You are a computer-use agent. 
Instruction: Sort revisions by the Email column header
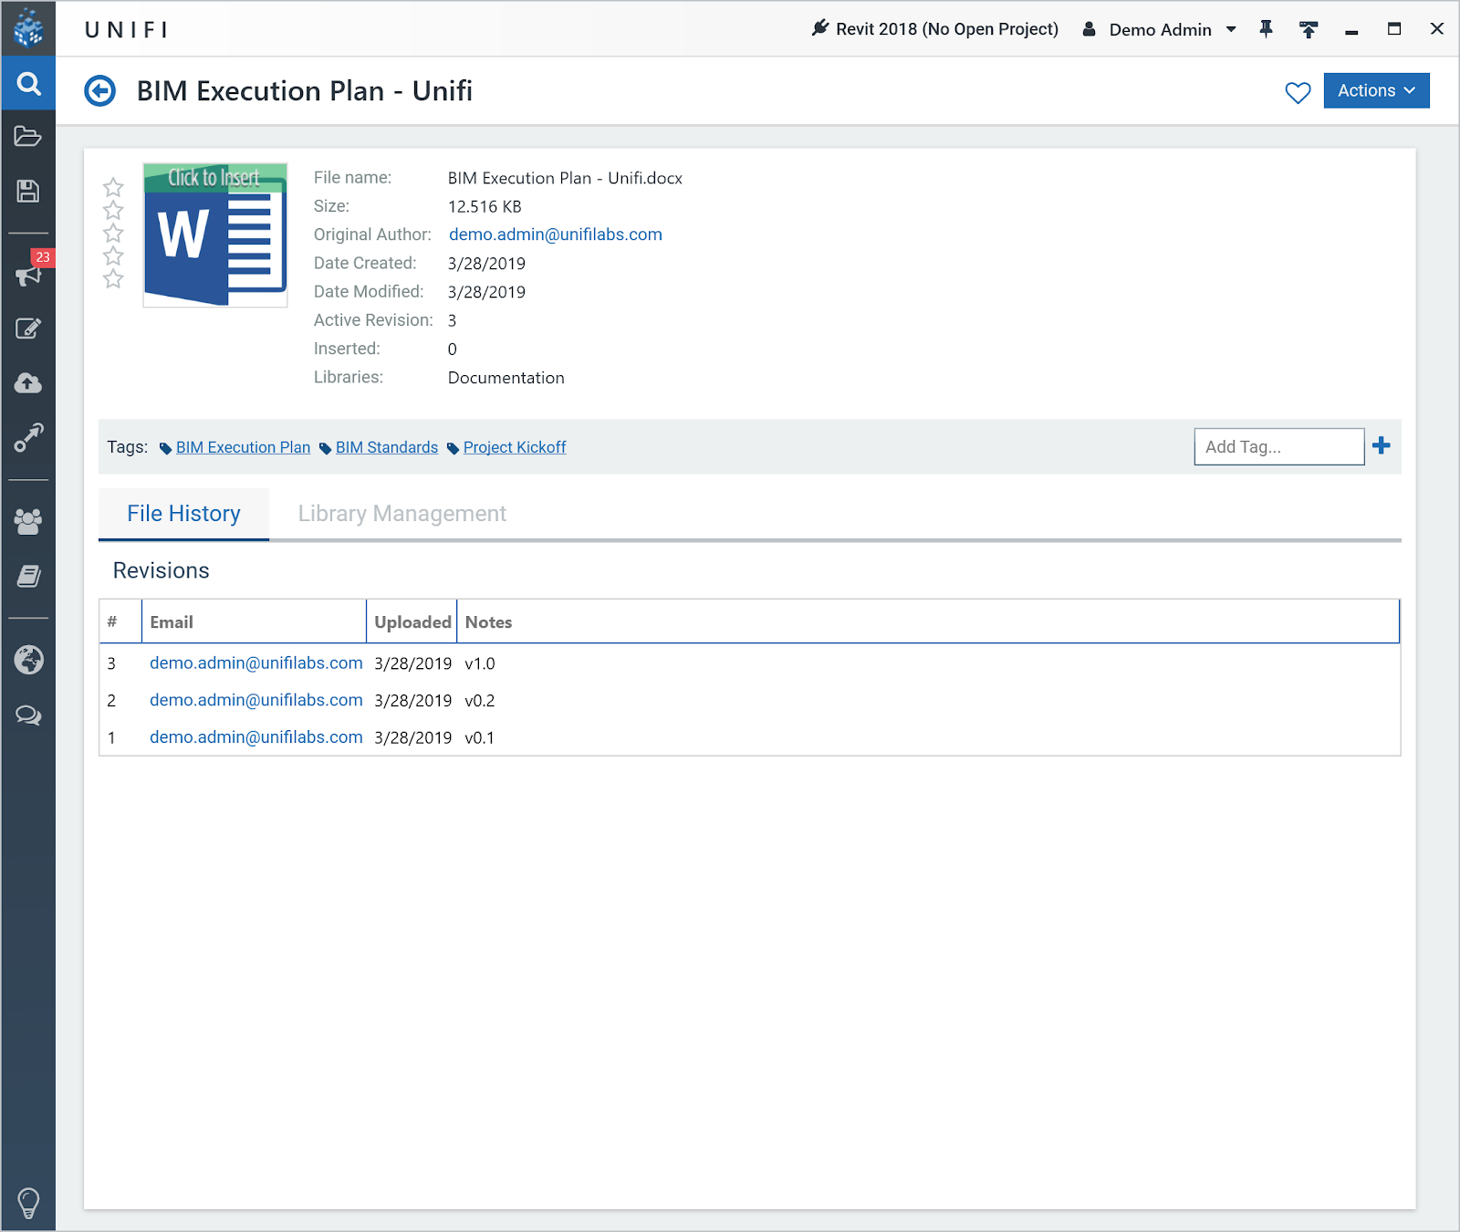(254, 621)
